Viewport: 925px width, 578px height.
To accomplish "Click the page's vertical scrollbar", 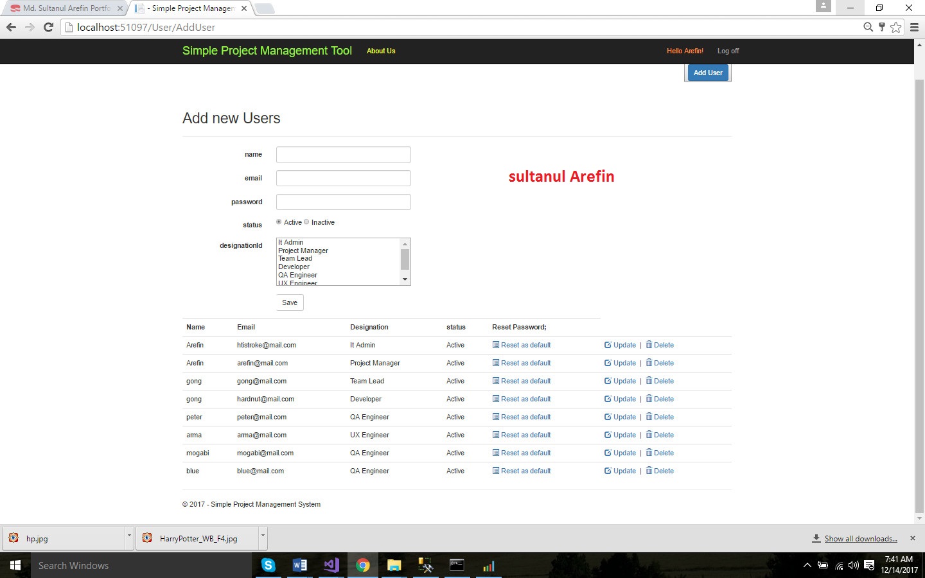I will pyautogui.click(x=919, y=289).
